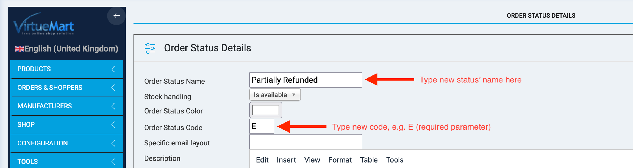Expand the Orders & Shoppers chevron
This screenshot has height=168, width=633.
113,88
